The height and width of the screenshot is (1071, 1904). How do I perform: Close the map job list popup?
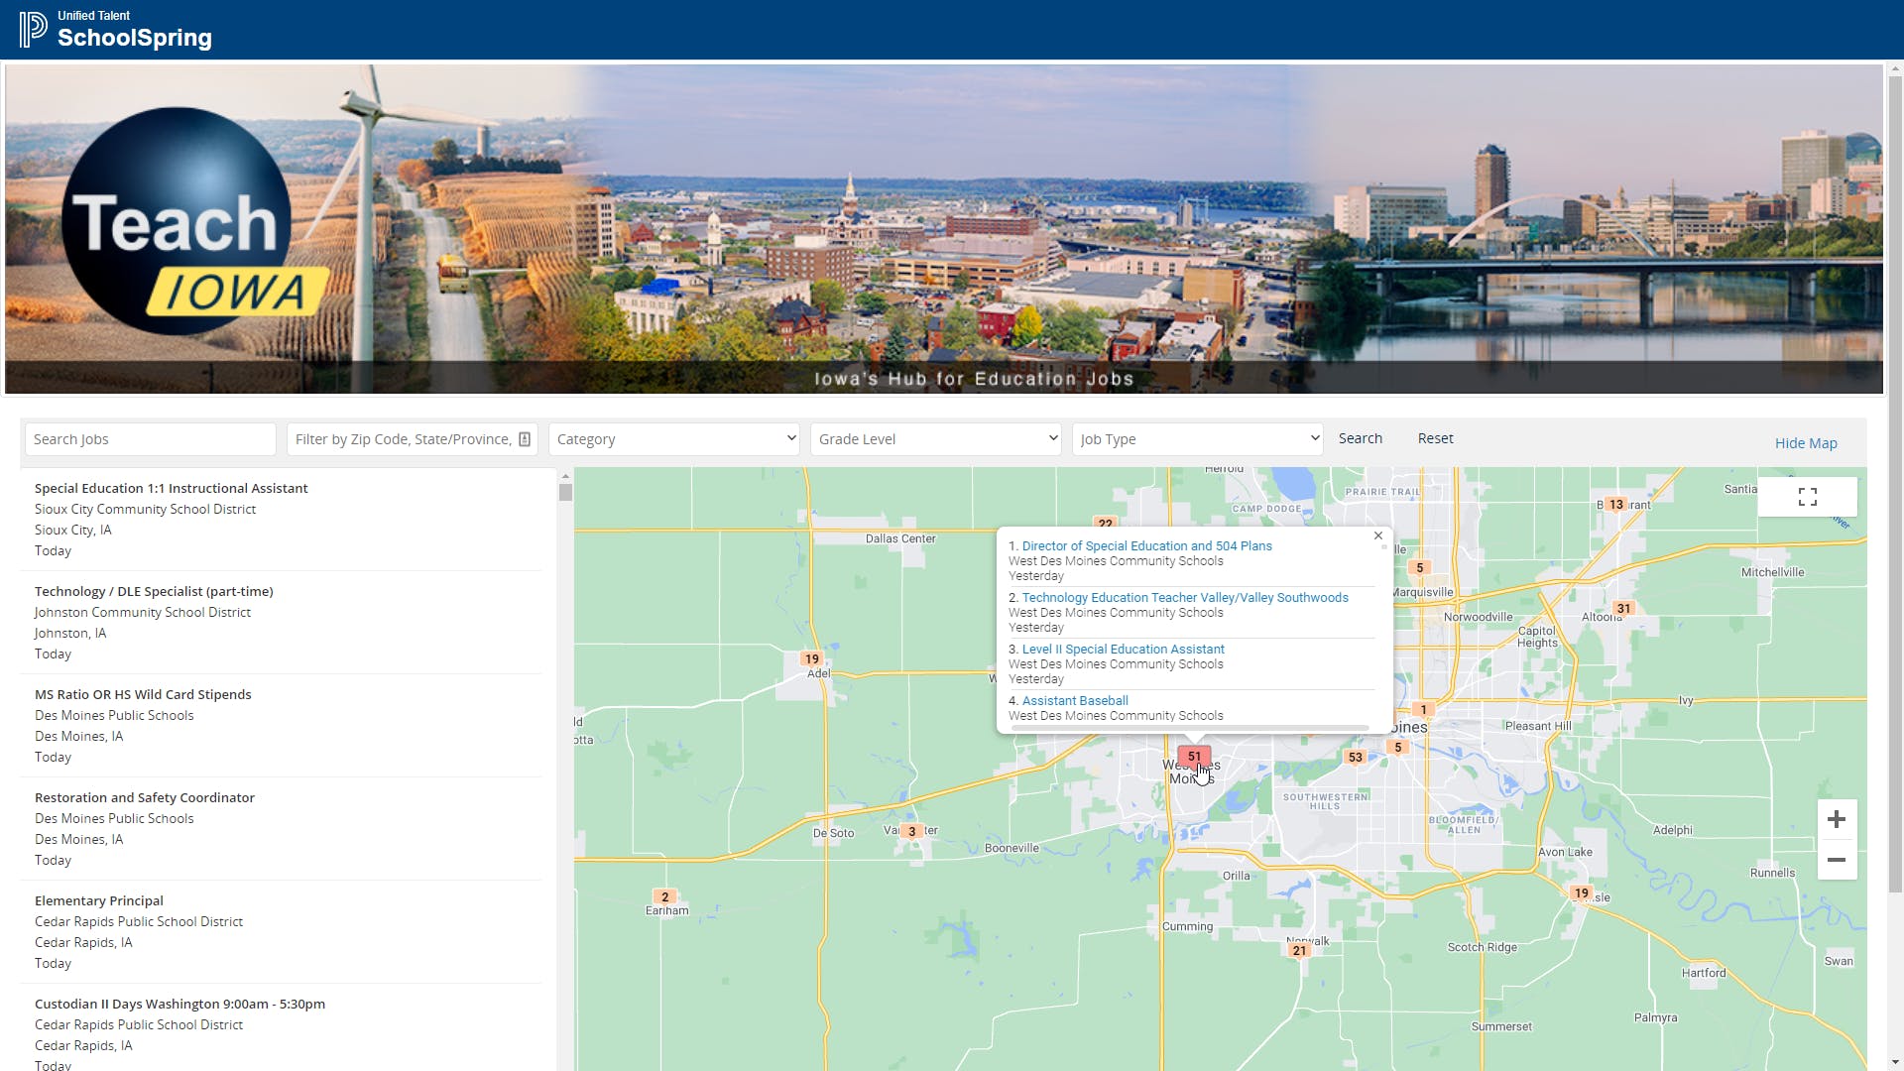1377,535
